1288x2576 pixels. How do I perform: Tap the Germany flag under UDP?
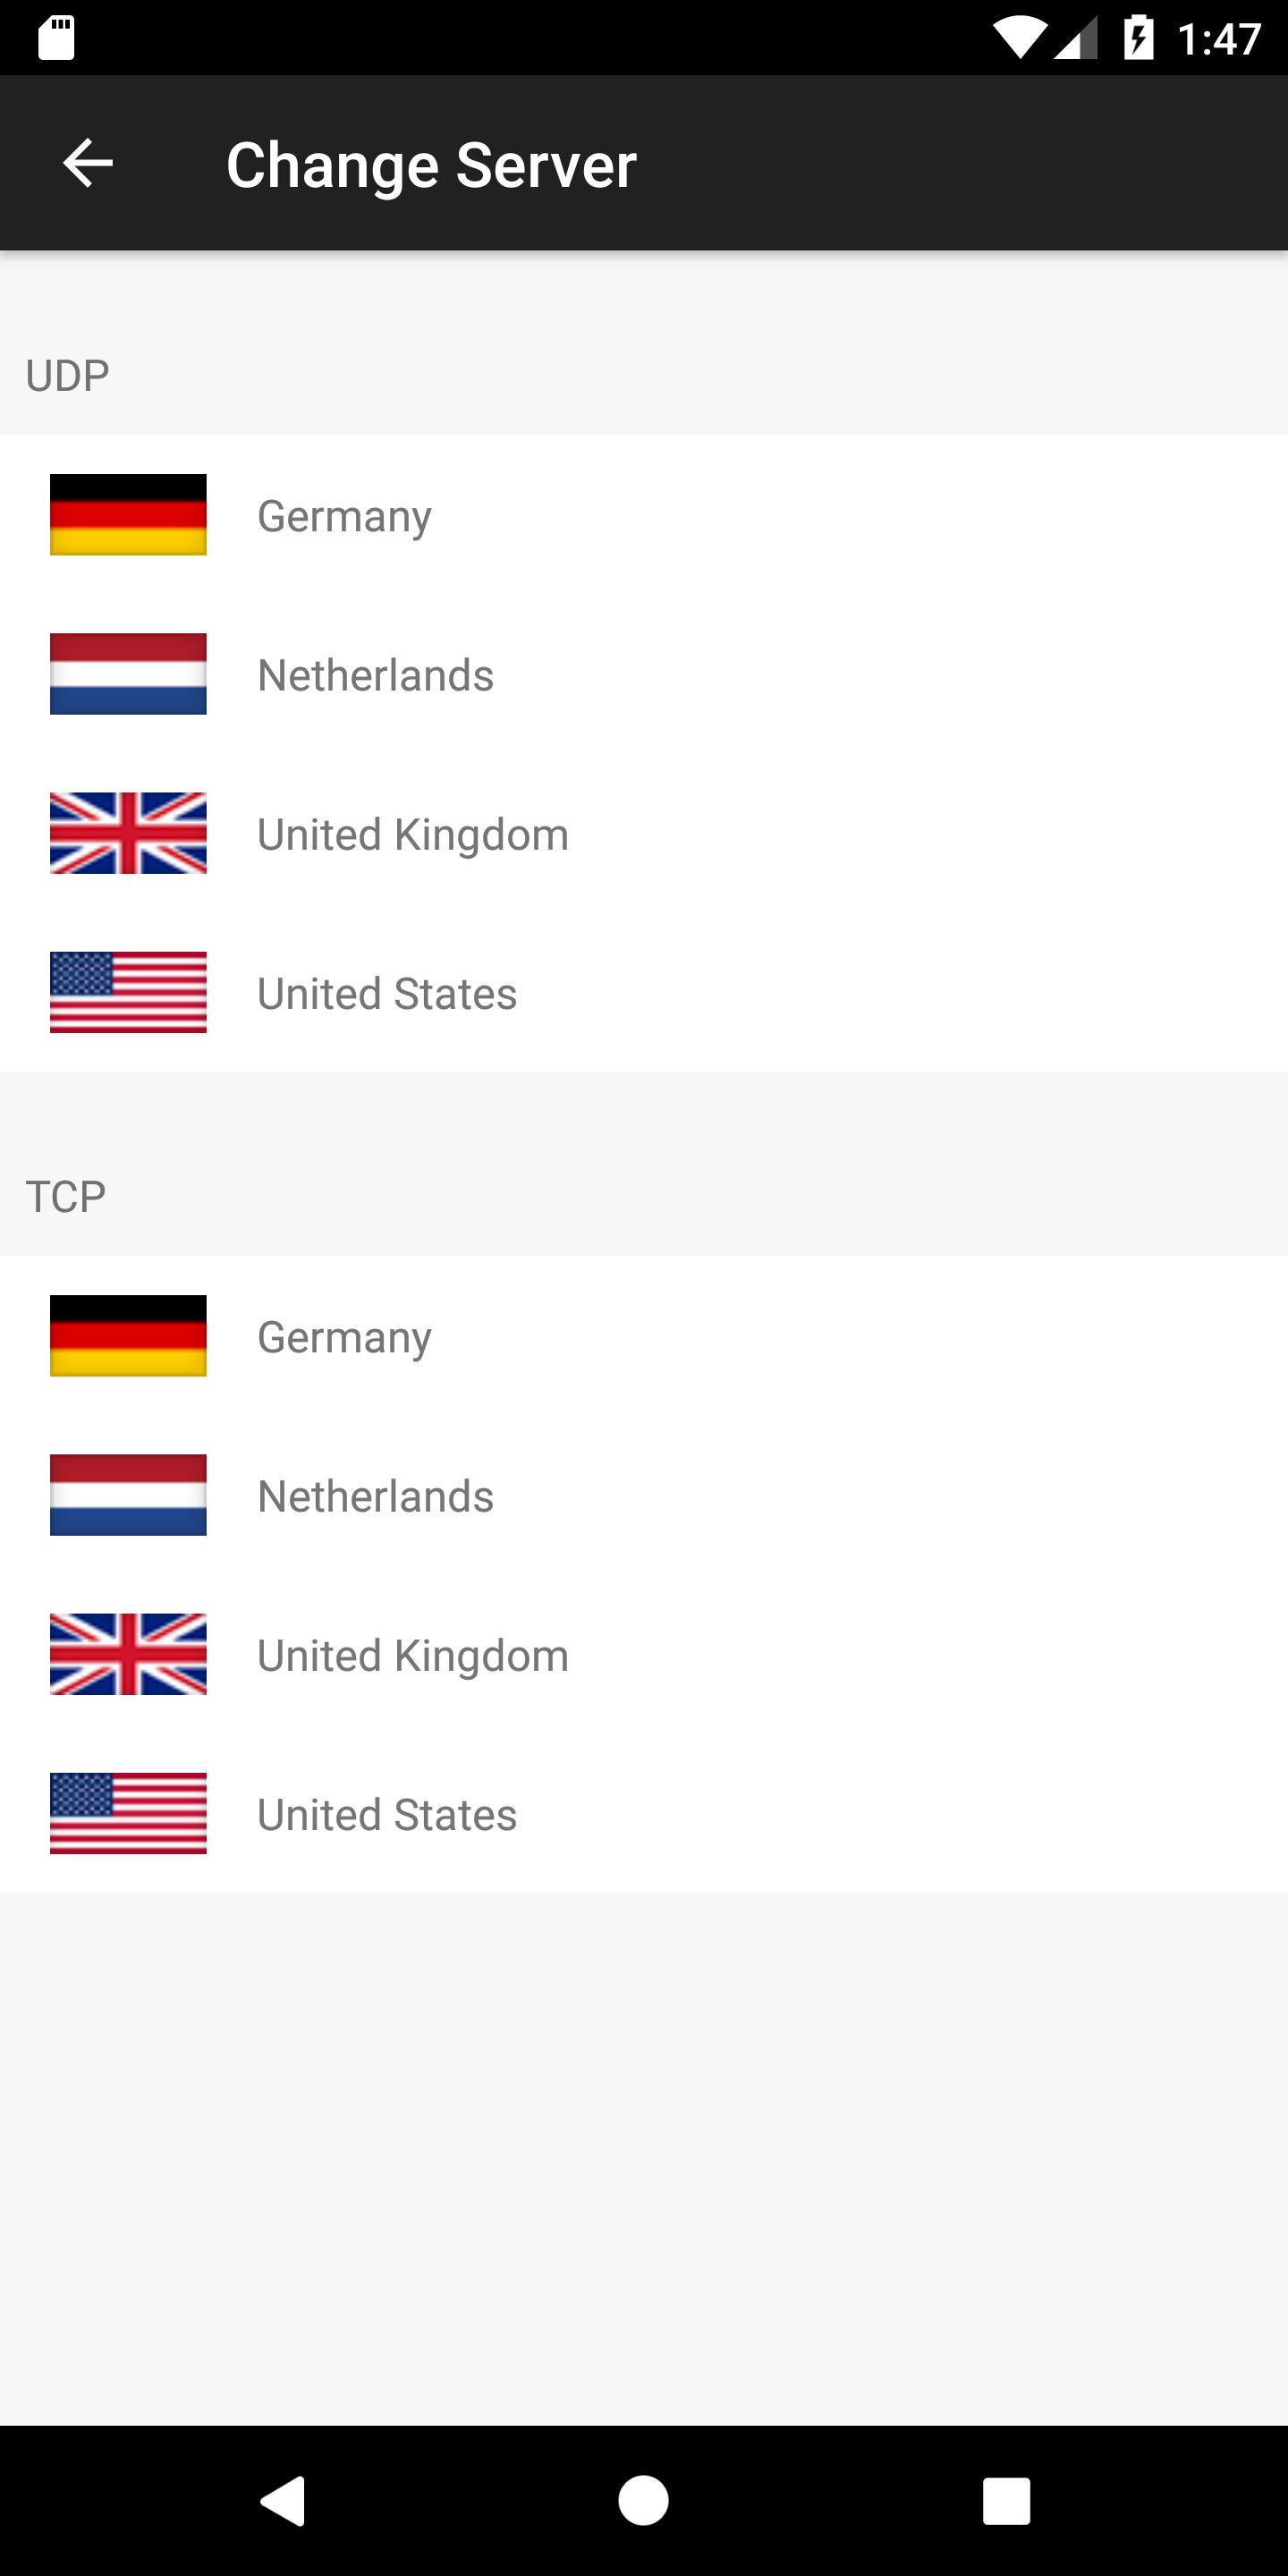tap(128, 515)
